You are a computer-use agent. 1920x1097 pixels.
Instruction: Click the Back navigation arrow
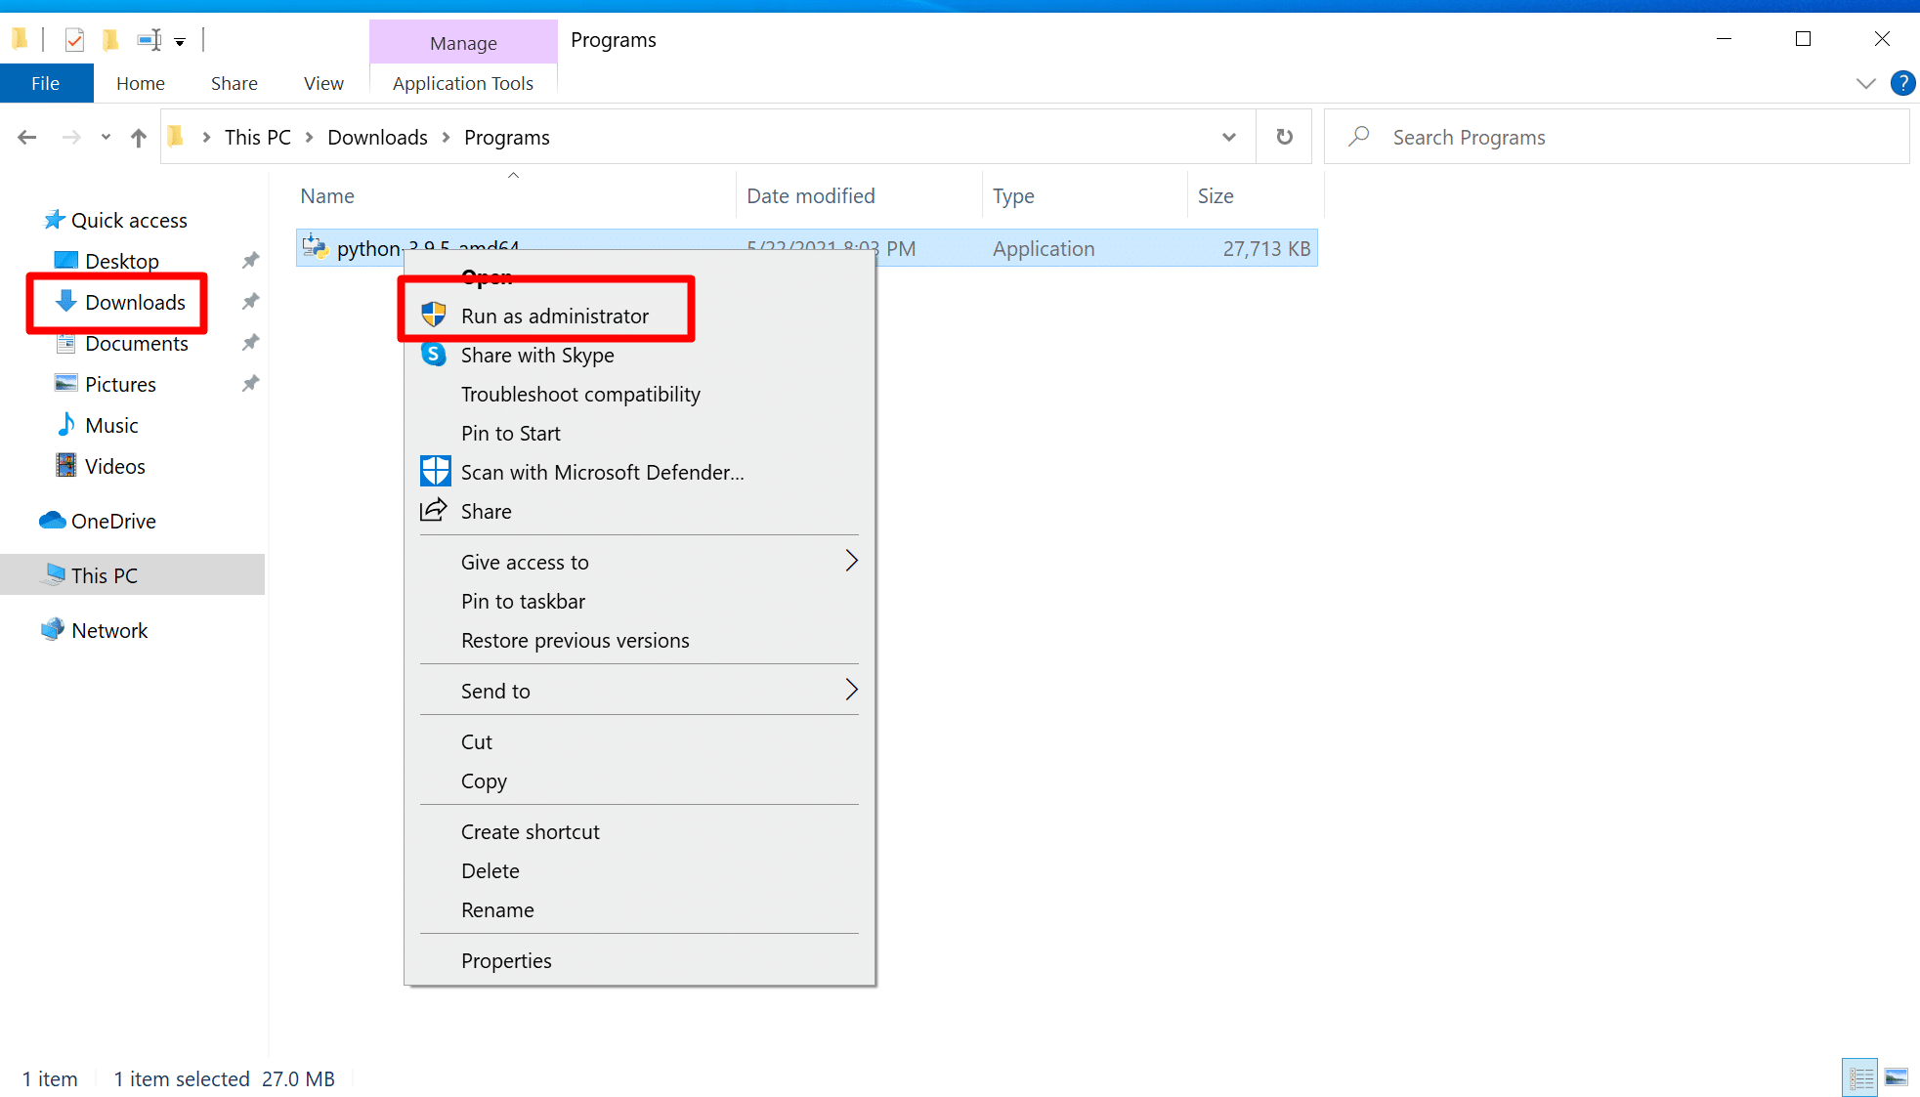[x=27, y=138]
